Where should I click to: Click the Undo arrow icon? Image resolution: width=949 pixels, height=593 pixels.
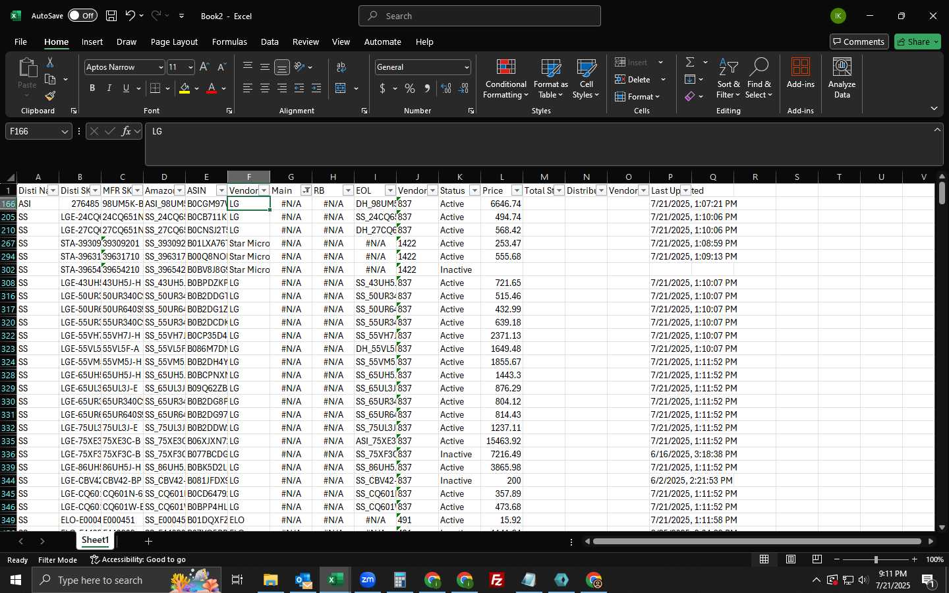coord(130,16)
